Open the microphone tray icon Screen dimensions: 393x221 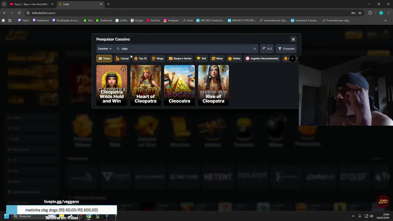pyautogui.click(x=360, y=216)
